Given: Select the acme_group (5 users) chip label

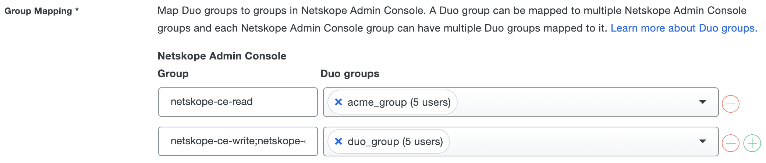Looking at the screenshot, I should pos(399,102).
